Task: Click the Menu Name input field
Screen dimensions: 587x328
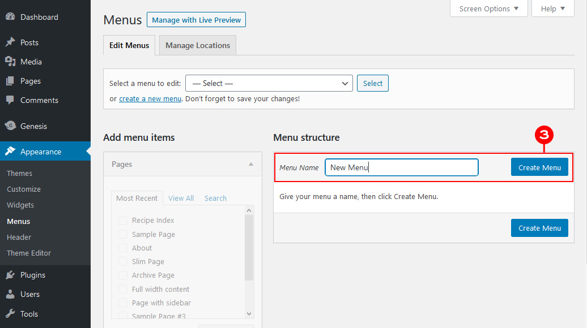Action: pos(402,167)
